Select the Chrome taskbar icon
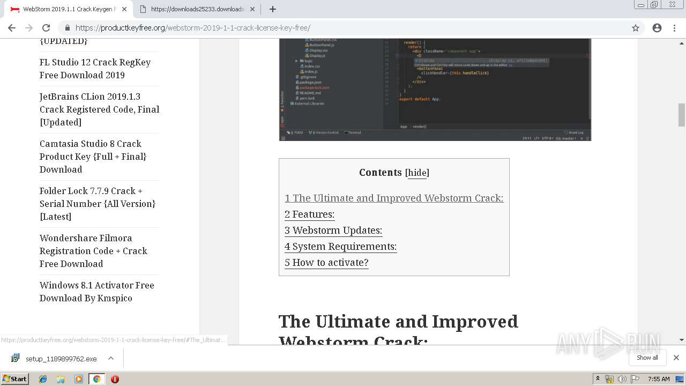The width and height of the screenshot is (686, 386). (x=96, y=379)
